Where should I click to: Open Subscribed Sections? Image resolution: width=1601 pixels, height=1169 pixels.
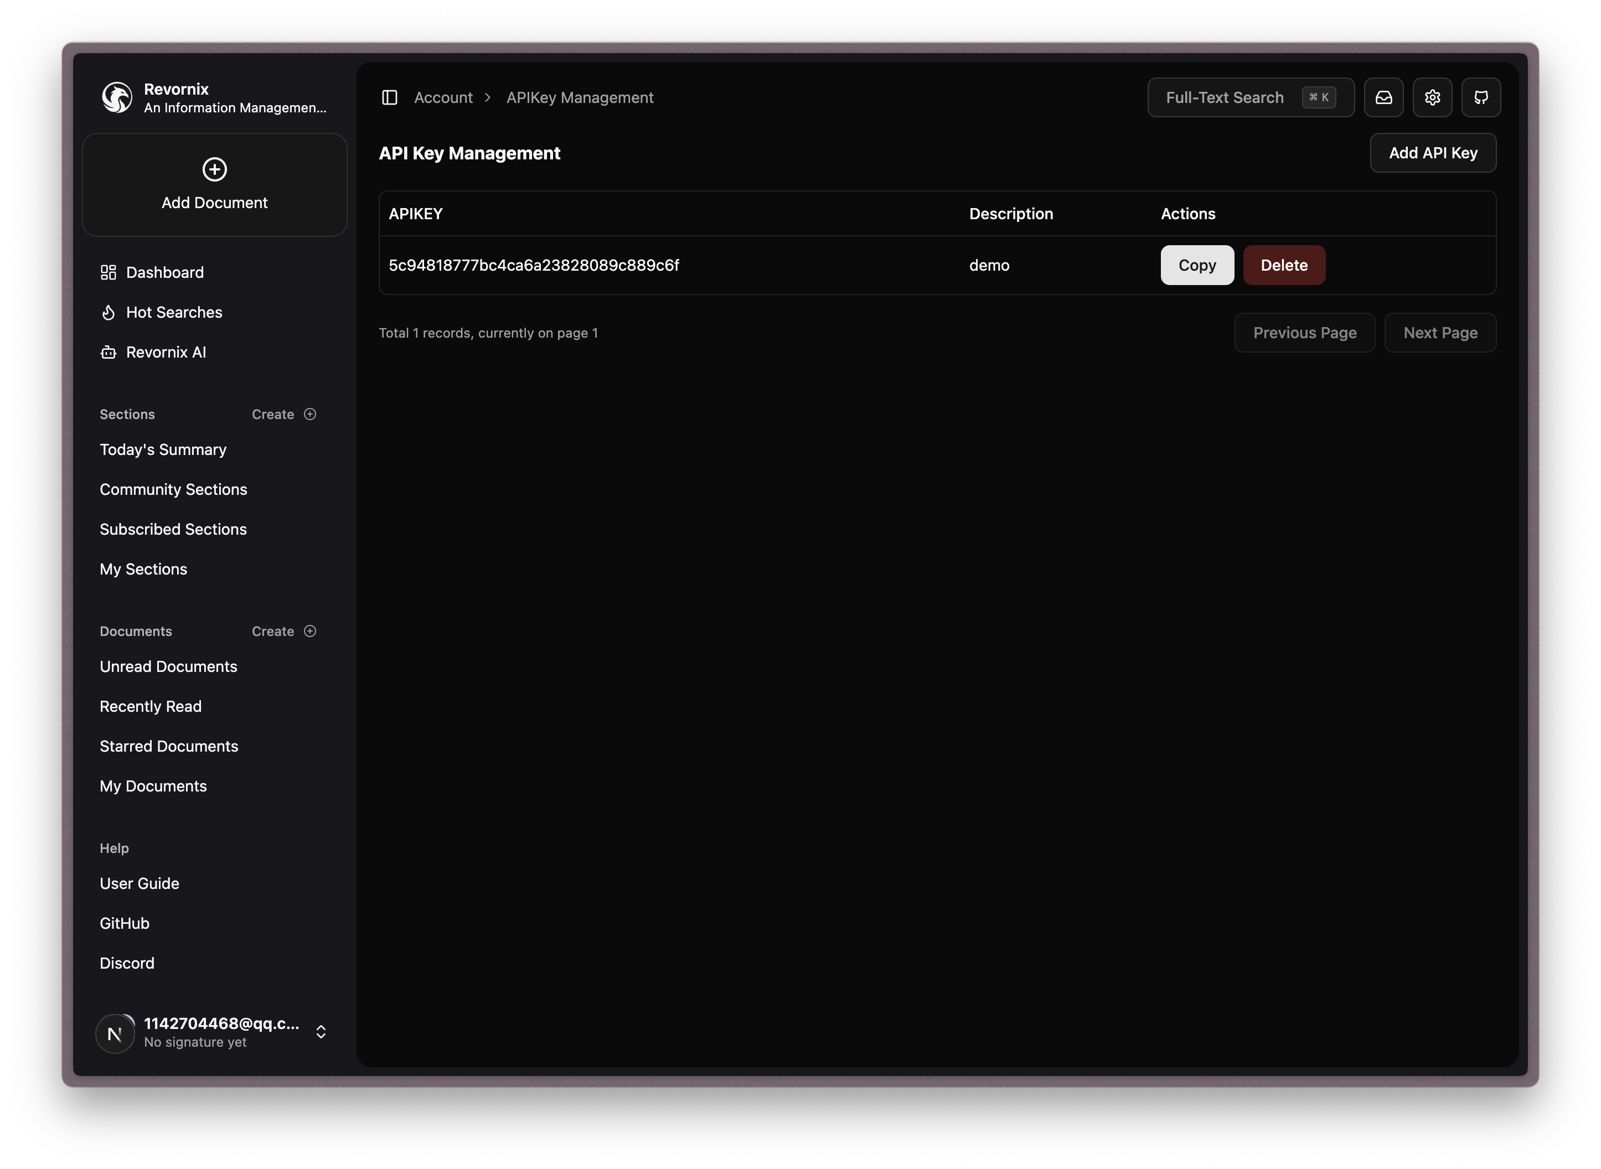click(173, 529)
